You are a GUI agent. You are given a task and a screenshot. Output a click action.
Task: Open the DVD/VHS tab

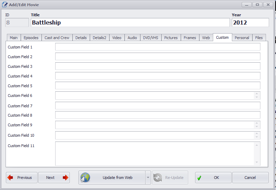[x=150, y=38]
